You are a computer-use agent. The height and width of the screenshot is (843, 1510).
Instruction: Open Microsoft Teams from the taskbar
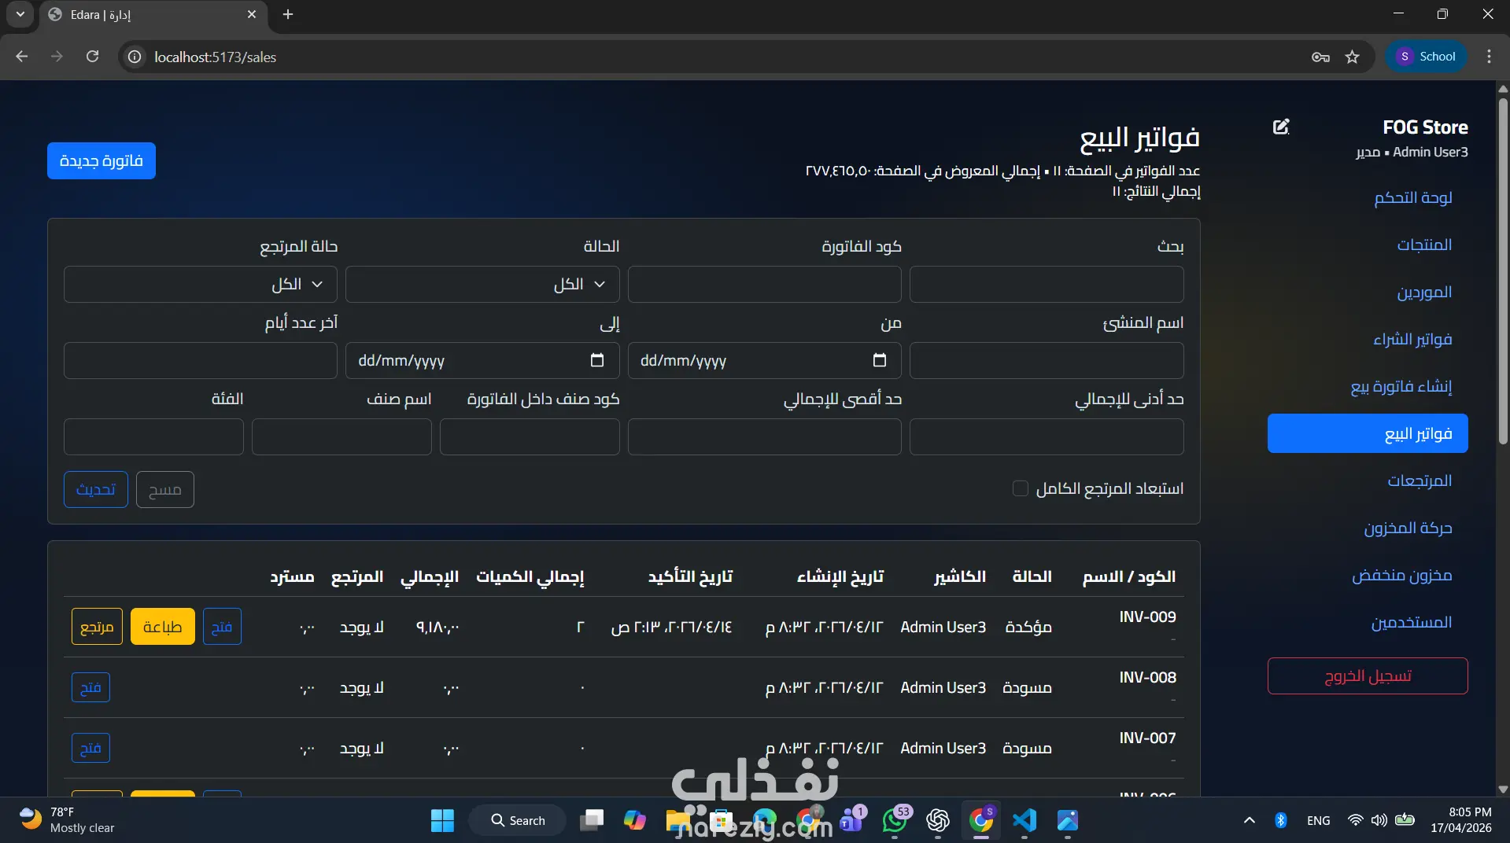click(x=851, y=820)
